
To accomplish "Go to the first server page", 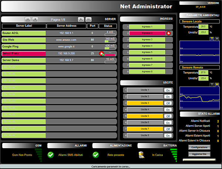I will (28, 19).
